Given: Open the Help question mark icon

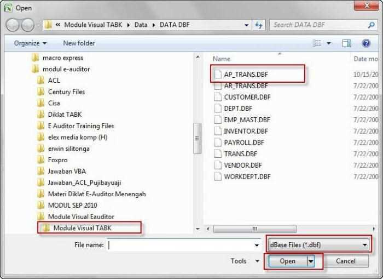Looking at the screenshot, I should click(366, 43).
